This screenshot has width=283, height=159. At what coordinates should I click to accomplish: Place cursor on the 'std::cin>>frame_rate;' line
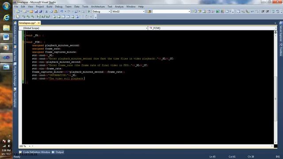click(x=47, y=69)
